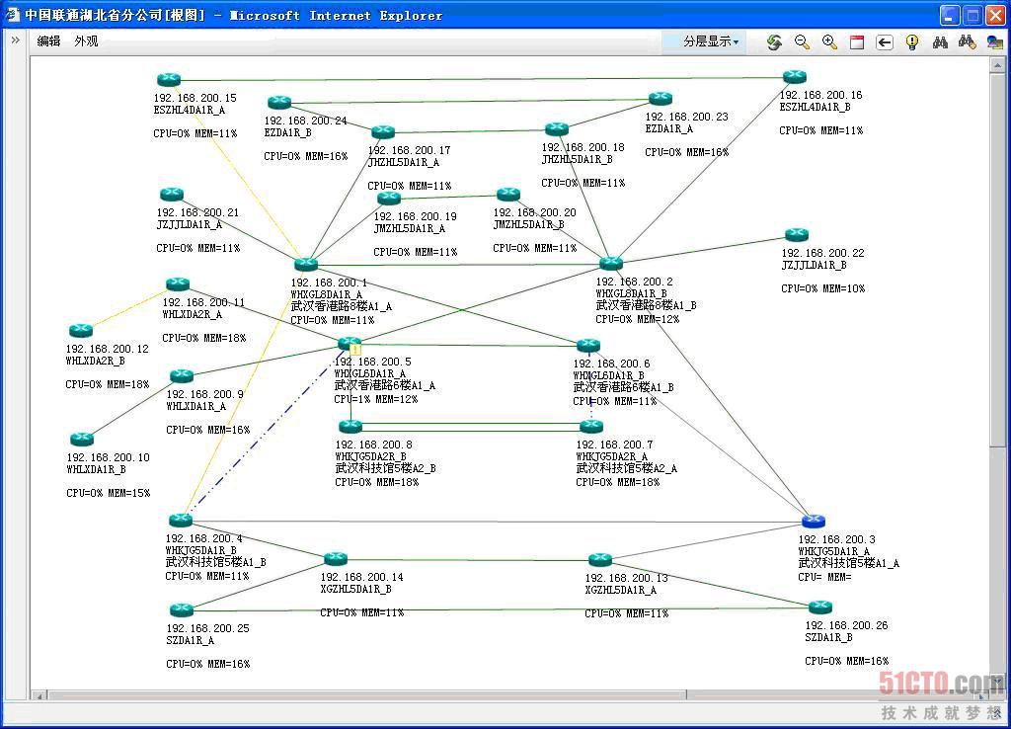Click the vertical scrollbar thumb
Image resolution: width=1011 pixels, height=729 pixels.
pyautogui.click(x=997, y=258)
